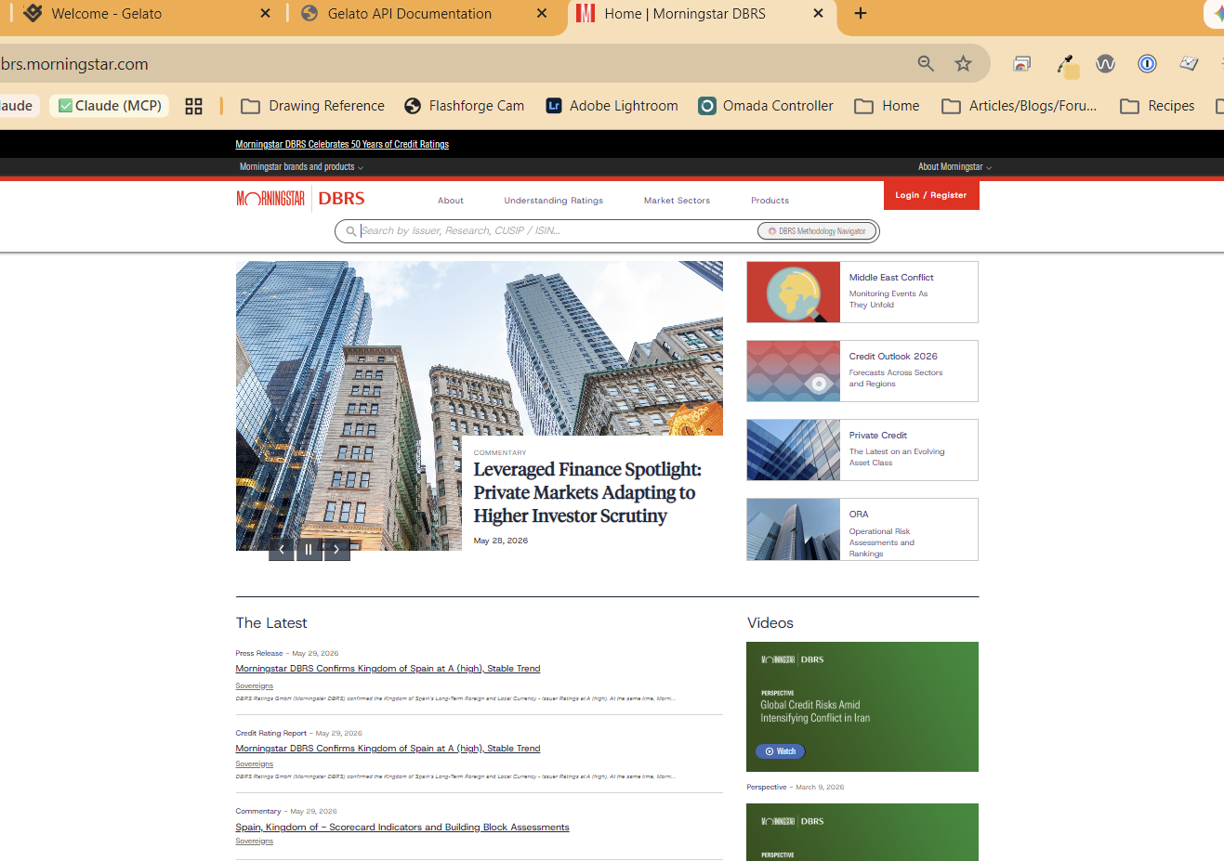This screenshot has width=1224, height=861.
Task: Open the Home bookmark folder
Action: [887, 106]
